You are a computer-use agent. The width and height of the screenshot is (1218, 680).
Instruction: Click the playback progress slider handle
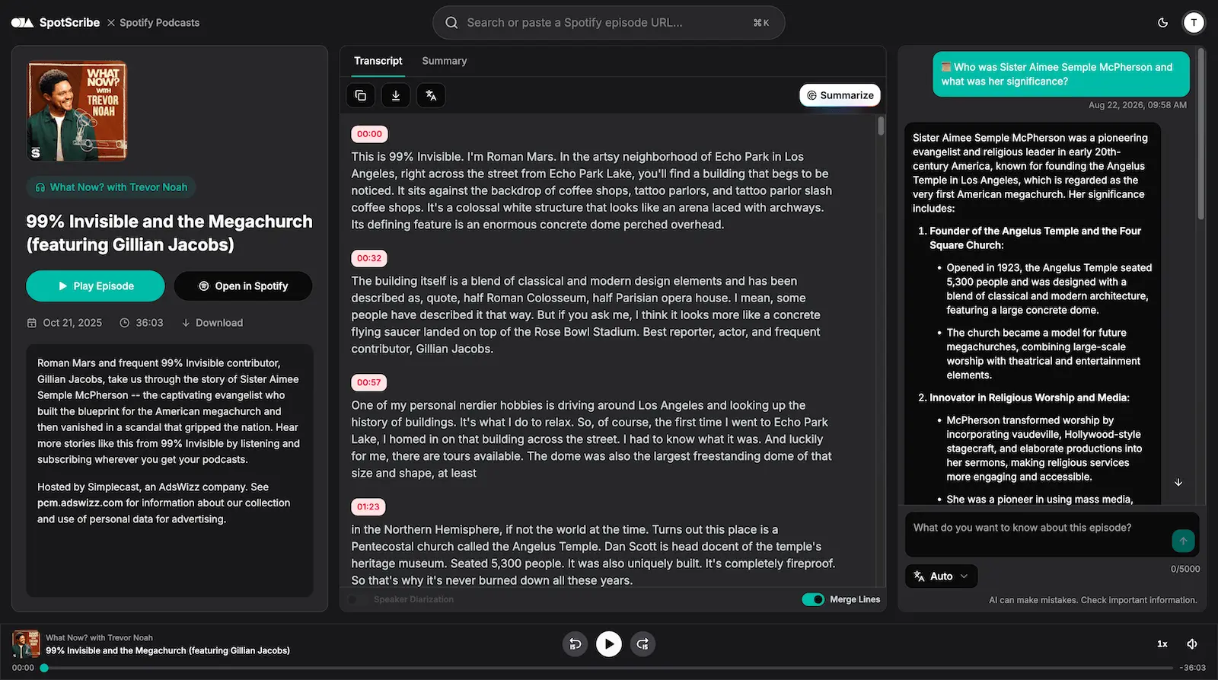pos(44,668)
